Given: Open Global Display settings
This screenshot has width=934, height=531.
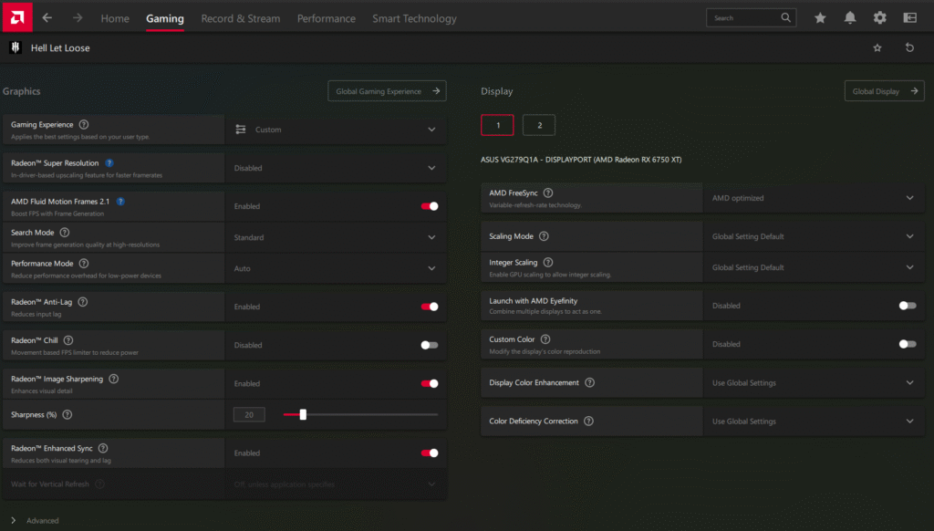Looking at the screenshot, I should (885, 91).
